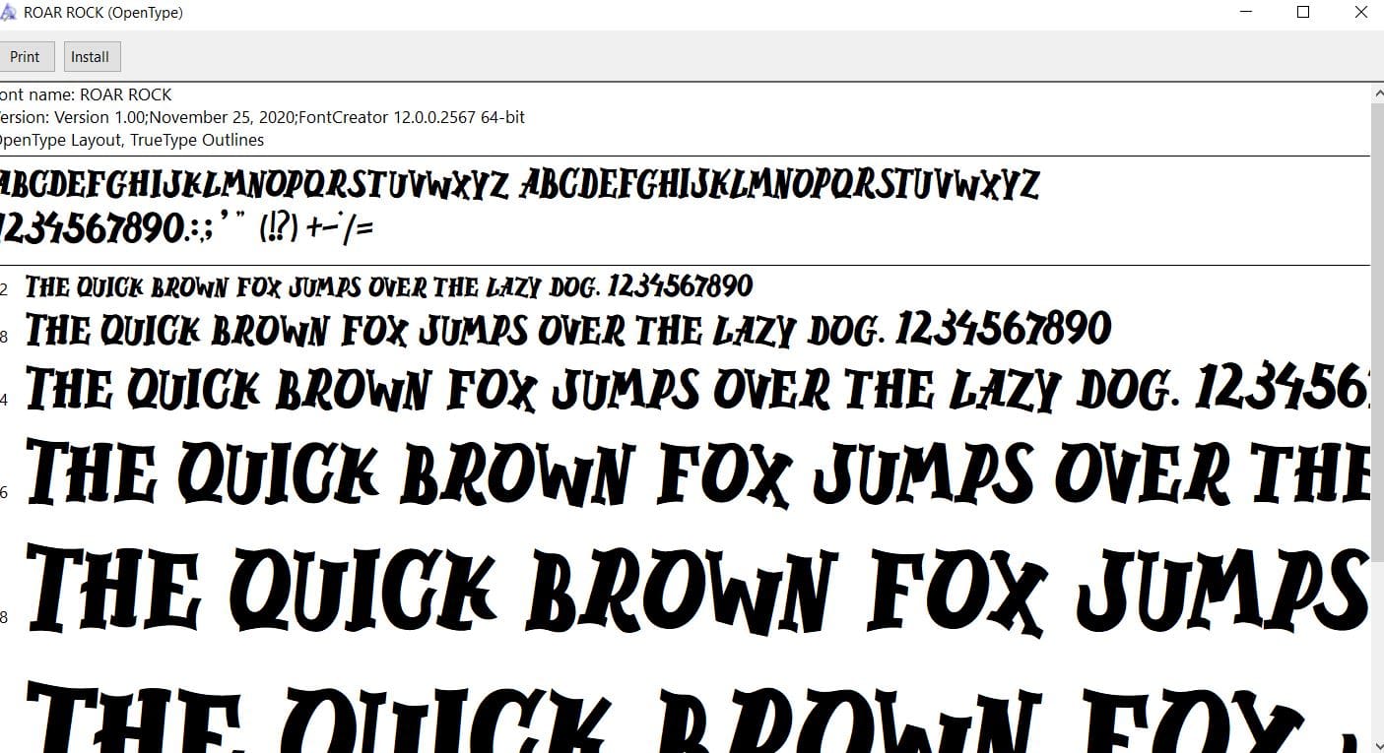Click the ABCDEFGHIJKLMNOPQRSTUVWXYZ alphabet sample line
The width and height of the screenshot is (1384, 753).
(x=519, y=184)
